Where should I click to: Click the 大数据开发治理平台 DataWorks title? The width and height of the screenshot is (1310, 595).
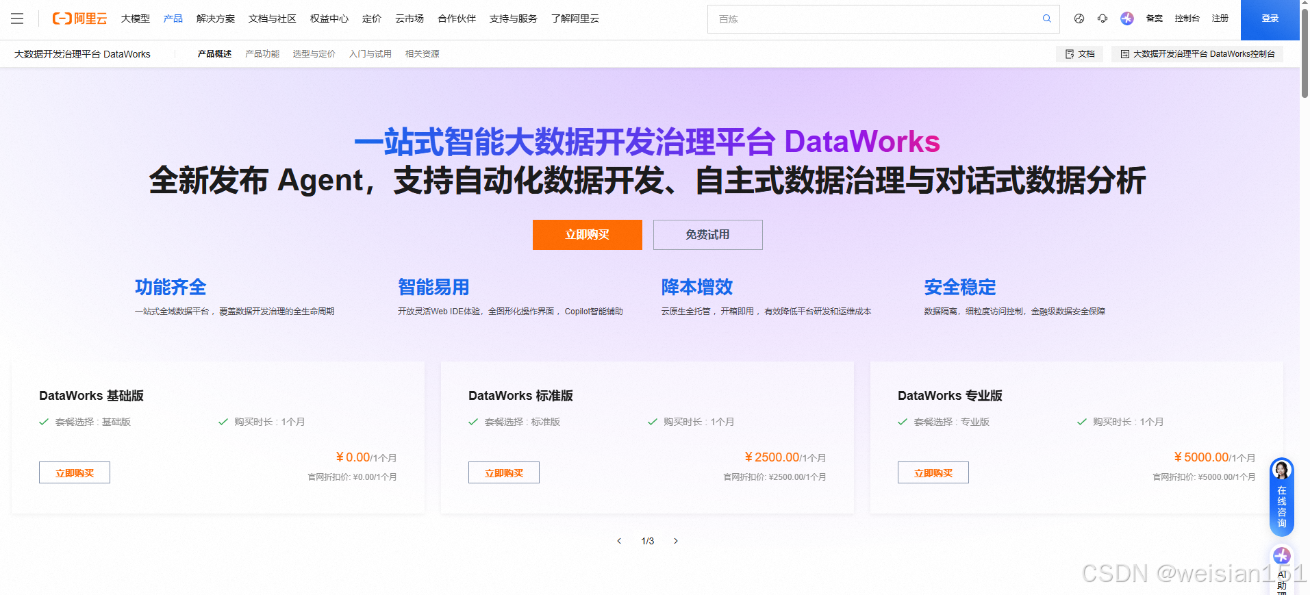tap(82, 54)
